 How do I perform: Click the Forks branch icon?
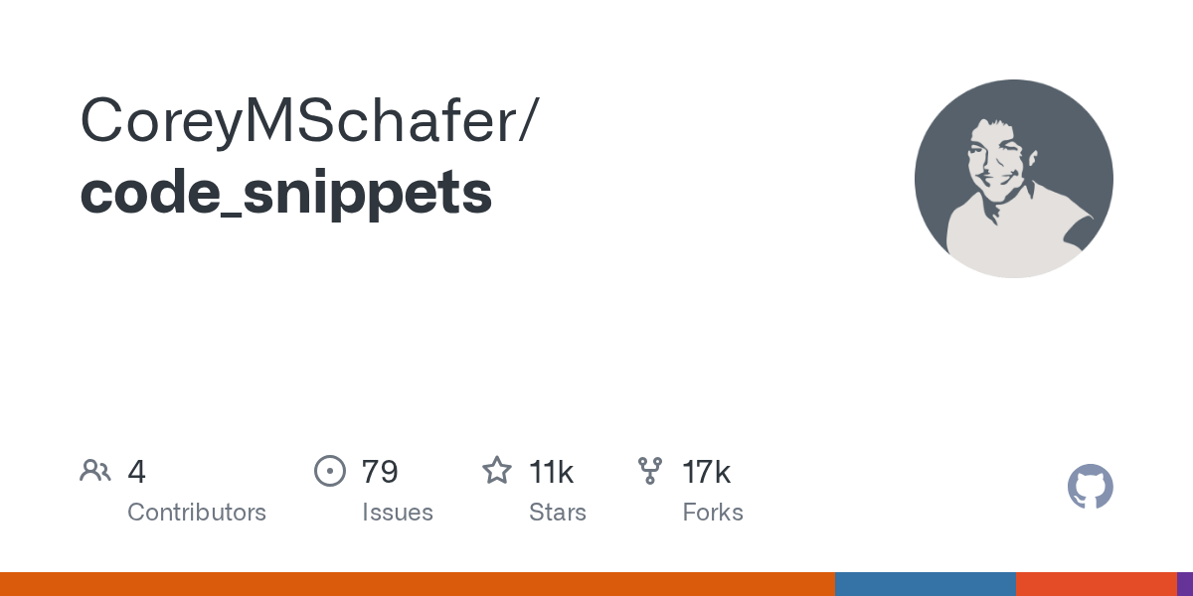coord(650,471)
